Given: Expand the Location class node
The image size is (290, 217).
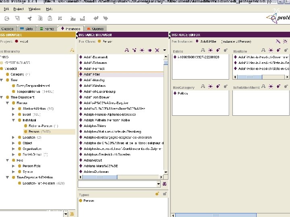Looking at the screenshot, I should 13,137.
